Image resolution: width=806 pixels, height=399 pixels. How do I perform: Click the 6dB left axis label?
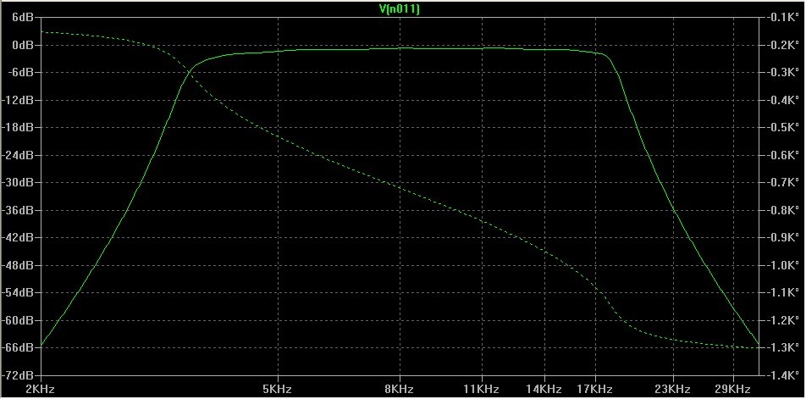(x=25, y=18)
